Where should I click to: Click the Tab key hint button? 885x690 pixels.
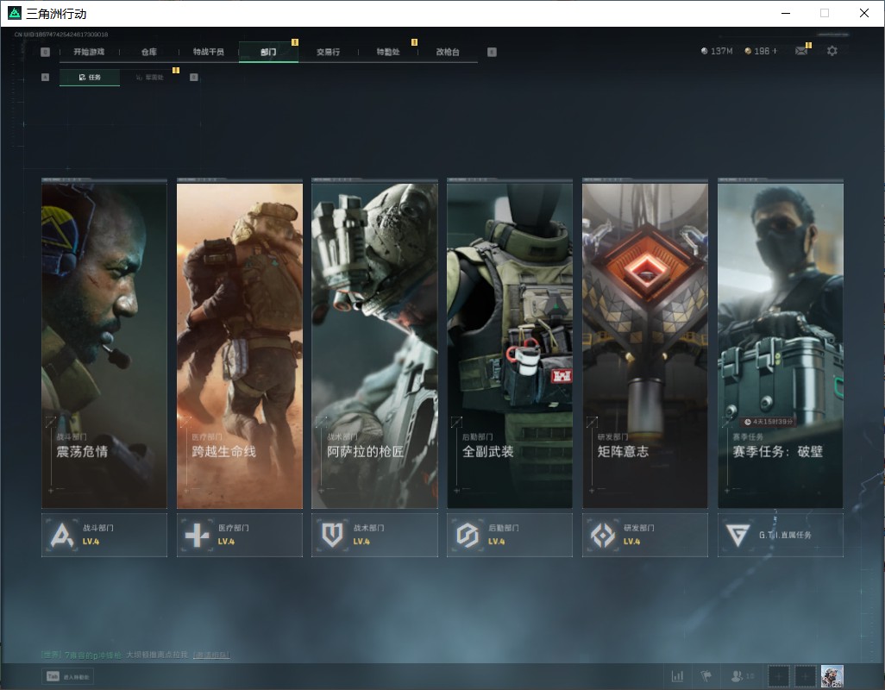[68, 676]
